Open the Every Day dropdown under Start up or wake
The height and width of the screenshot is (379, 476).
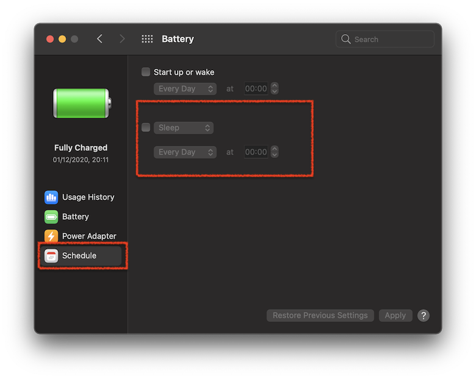(185, 89)
